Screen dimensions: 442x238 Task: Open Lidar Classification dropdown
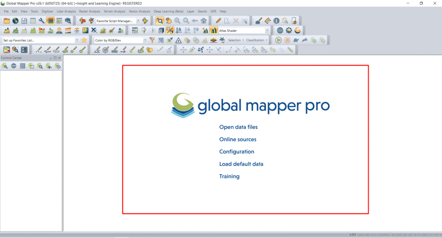click(x=256, y=40)
